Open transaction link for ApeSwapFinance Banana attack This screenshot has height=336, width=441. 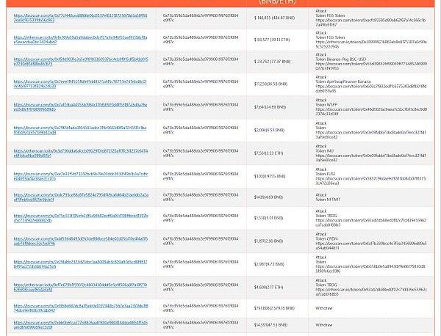pyautogui.click(x=80, y=84)
